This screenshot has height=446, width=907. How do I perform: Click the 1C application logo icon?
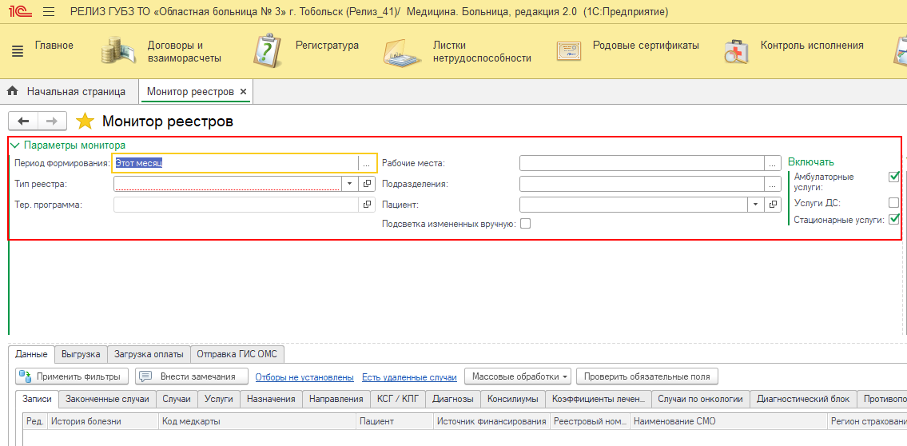[18, 12]
